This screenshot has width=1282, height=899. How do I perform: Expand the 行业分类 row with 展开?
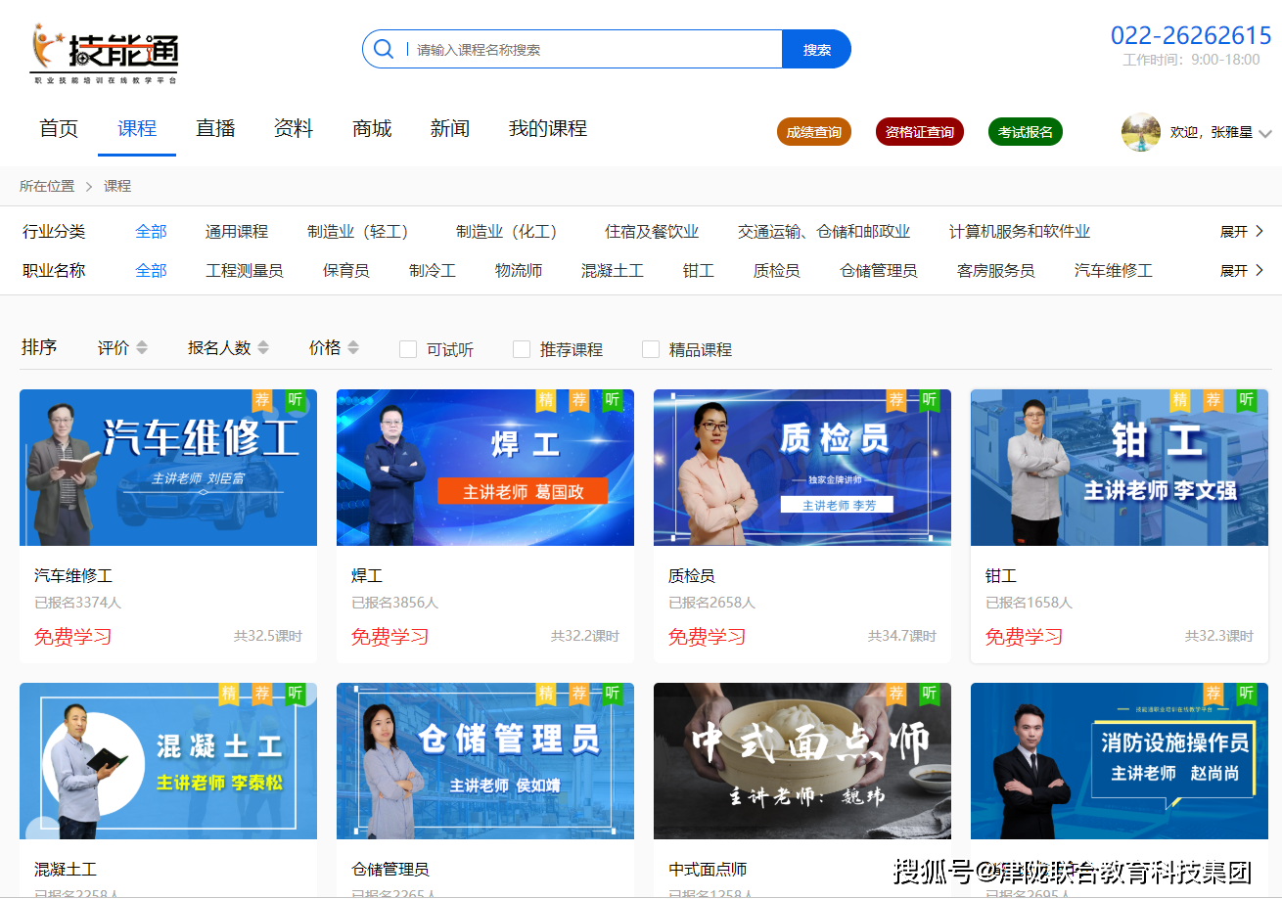coord(1242,232)
